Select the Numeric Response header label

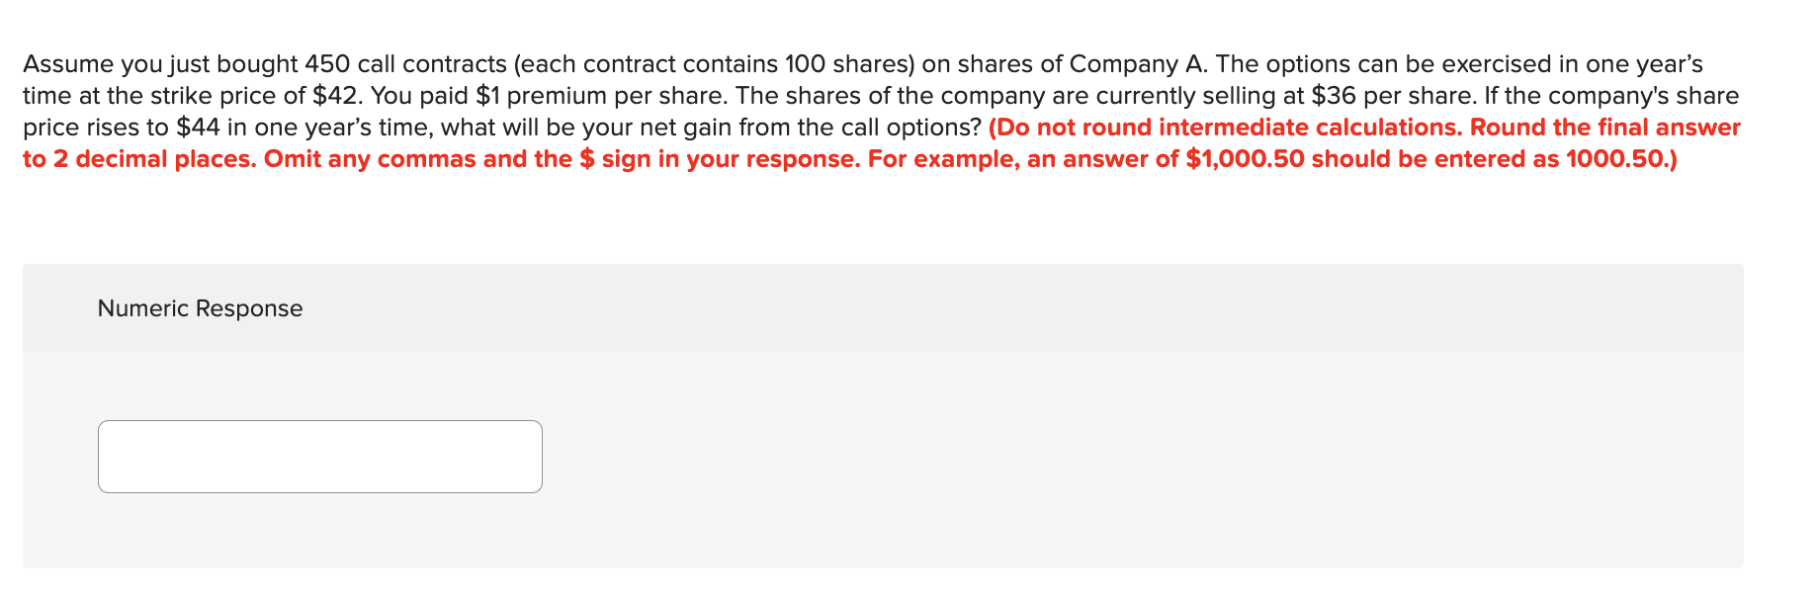click(x=200, y=307)
